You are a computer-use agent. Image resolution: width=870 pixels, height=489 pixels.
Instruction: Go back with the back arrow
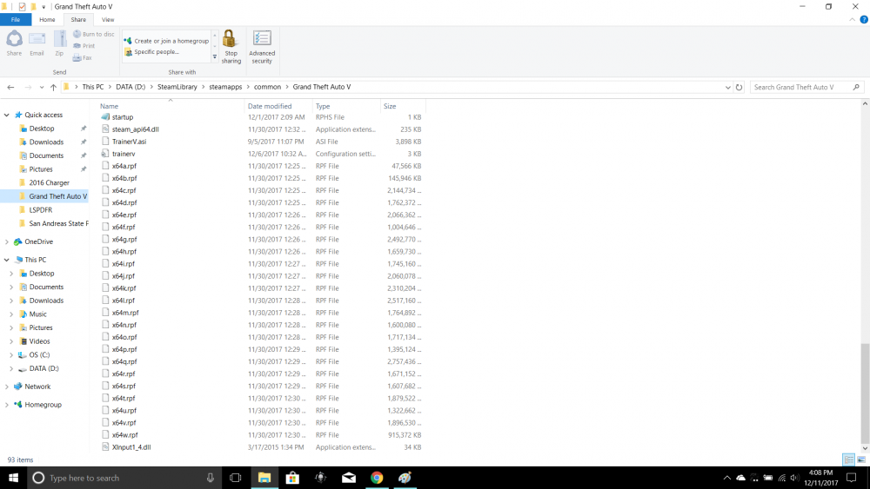pyautogui.click(x=10, y=87)
